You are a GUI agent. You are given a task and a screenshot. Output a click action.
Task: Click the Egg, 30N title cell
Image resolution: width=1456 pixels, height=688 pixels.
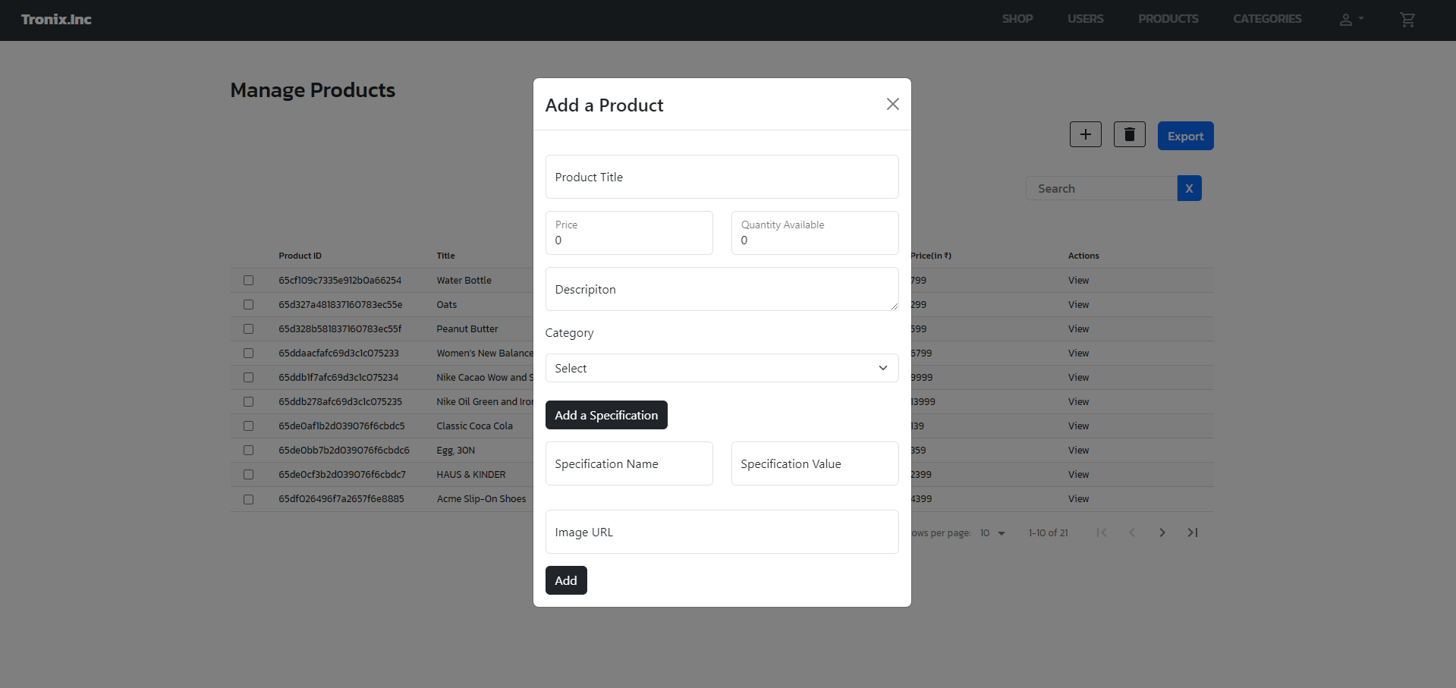[456, 450]
